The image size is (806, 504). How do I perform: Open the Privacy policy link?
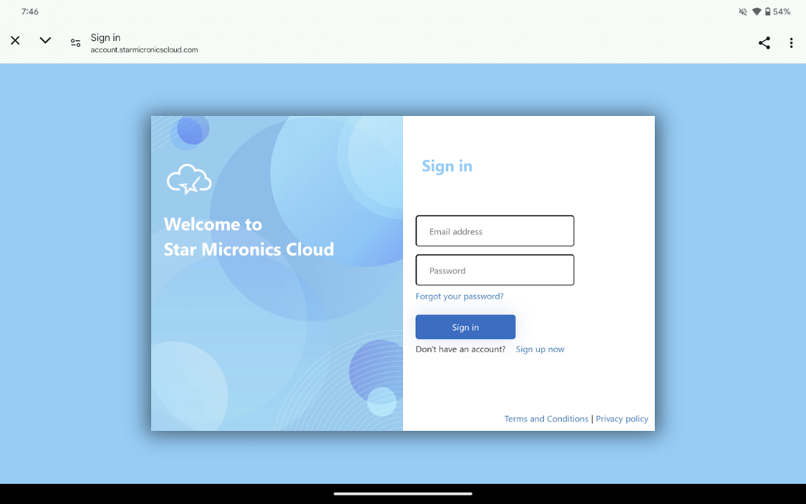pos(622,419)
